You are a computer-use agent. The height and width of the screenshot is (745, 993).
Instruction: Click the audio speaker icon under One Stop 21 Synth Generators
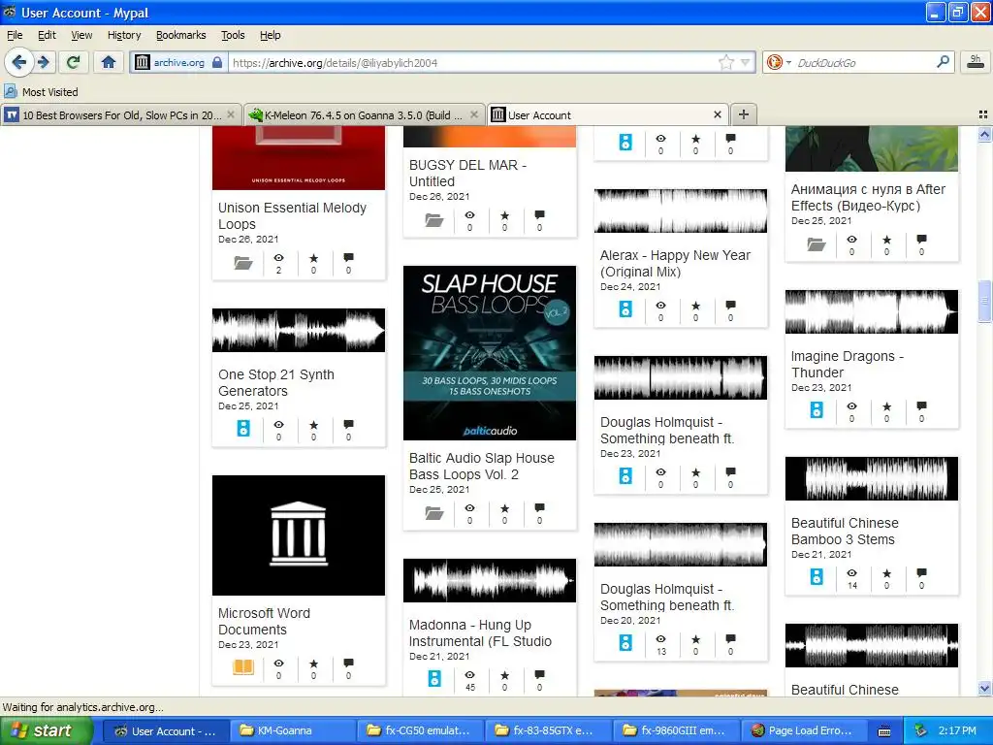[243, 429]
